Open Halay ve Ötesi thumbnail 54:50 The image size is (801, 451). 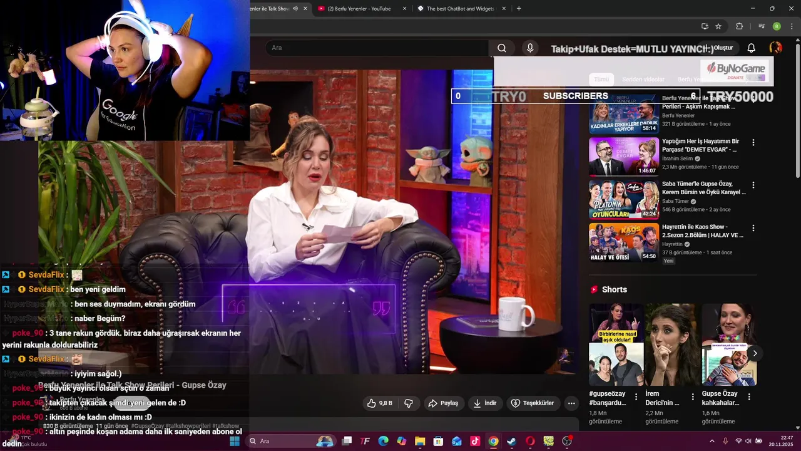click(x=623, y=242)
